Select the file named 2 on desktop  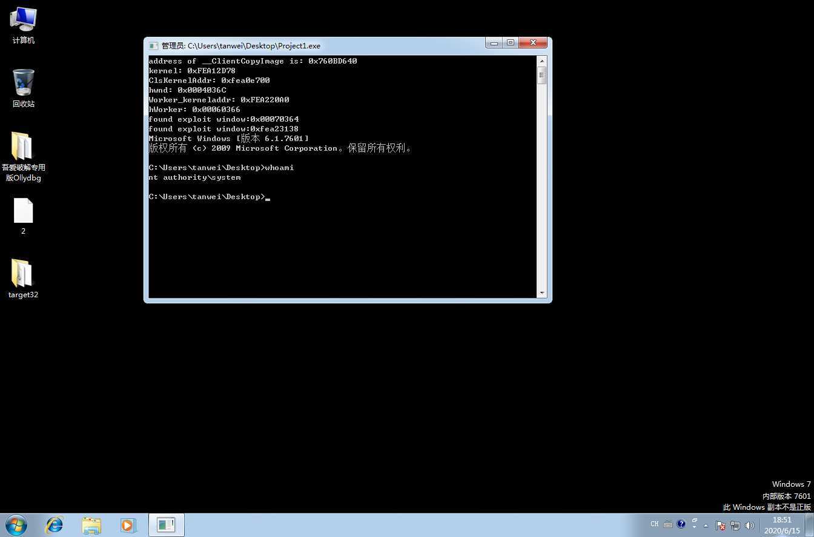pos(23,216)
